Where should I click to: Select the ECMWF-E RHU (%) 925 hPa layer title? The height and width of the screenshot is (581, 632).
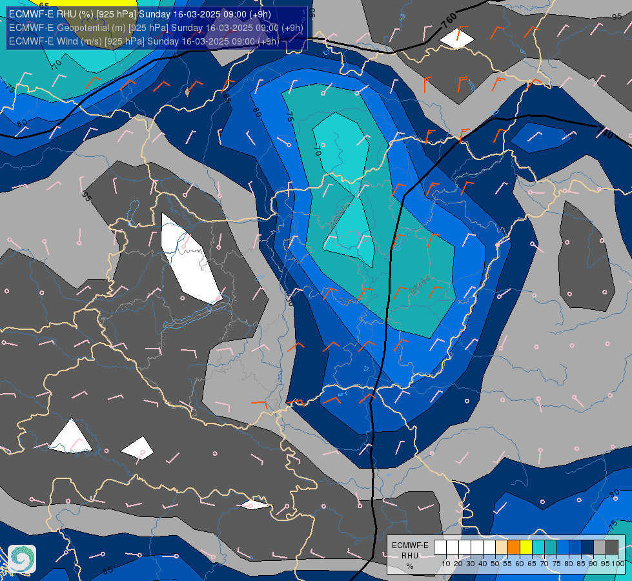140,14
